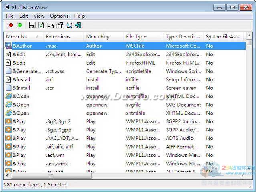Click the Find magnifier toolbar icon
The image size is (256, 192).
[x=69, y=25]
